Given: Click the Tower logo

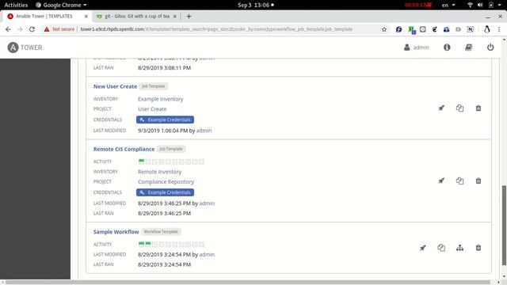Looking at the screenshot, I should point(25,47).
